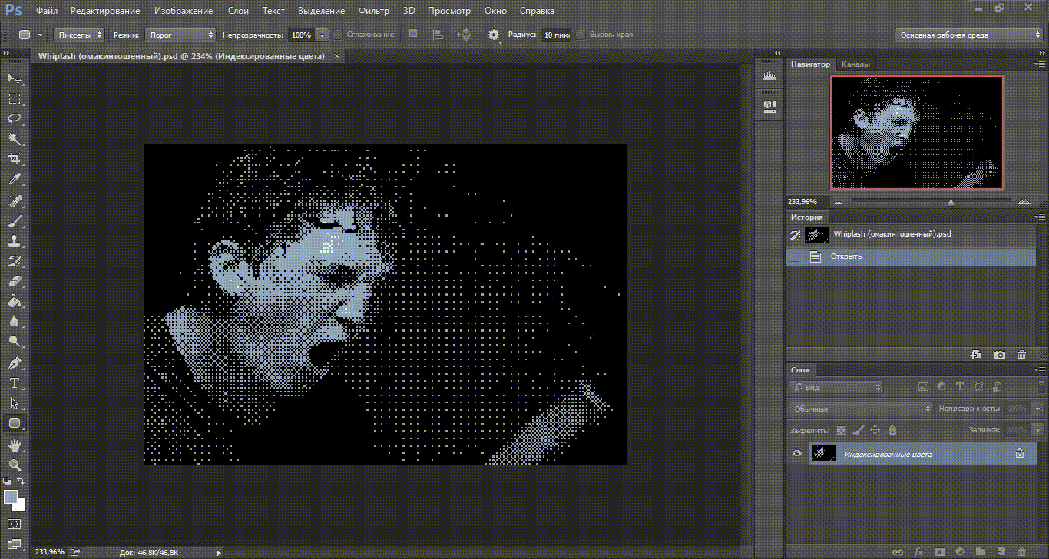Toggle the Сглаживание checkbox
The height and width of the screenshot is (559, 1049).
(339, 35)
